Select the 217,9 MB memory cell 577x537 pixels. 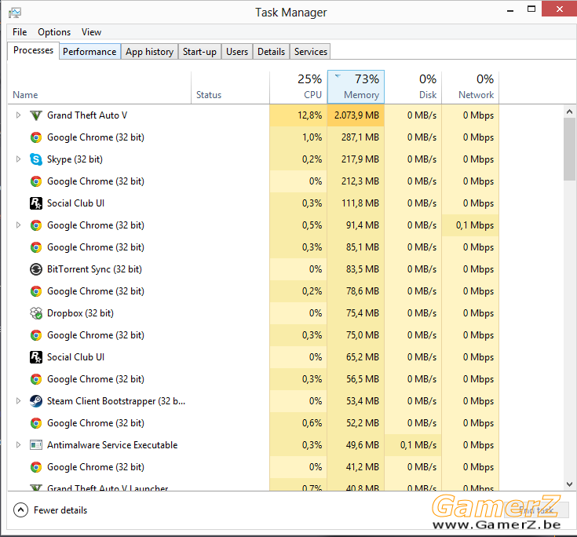pos(356,159)
